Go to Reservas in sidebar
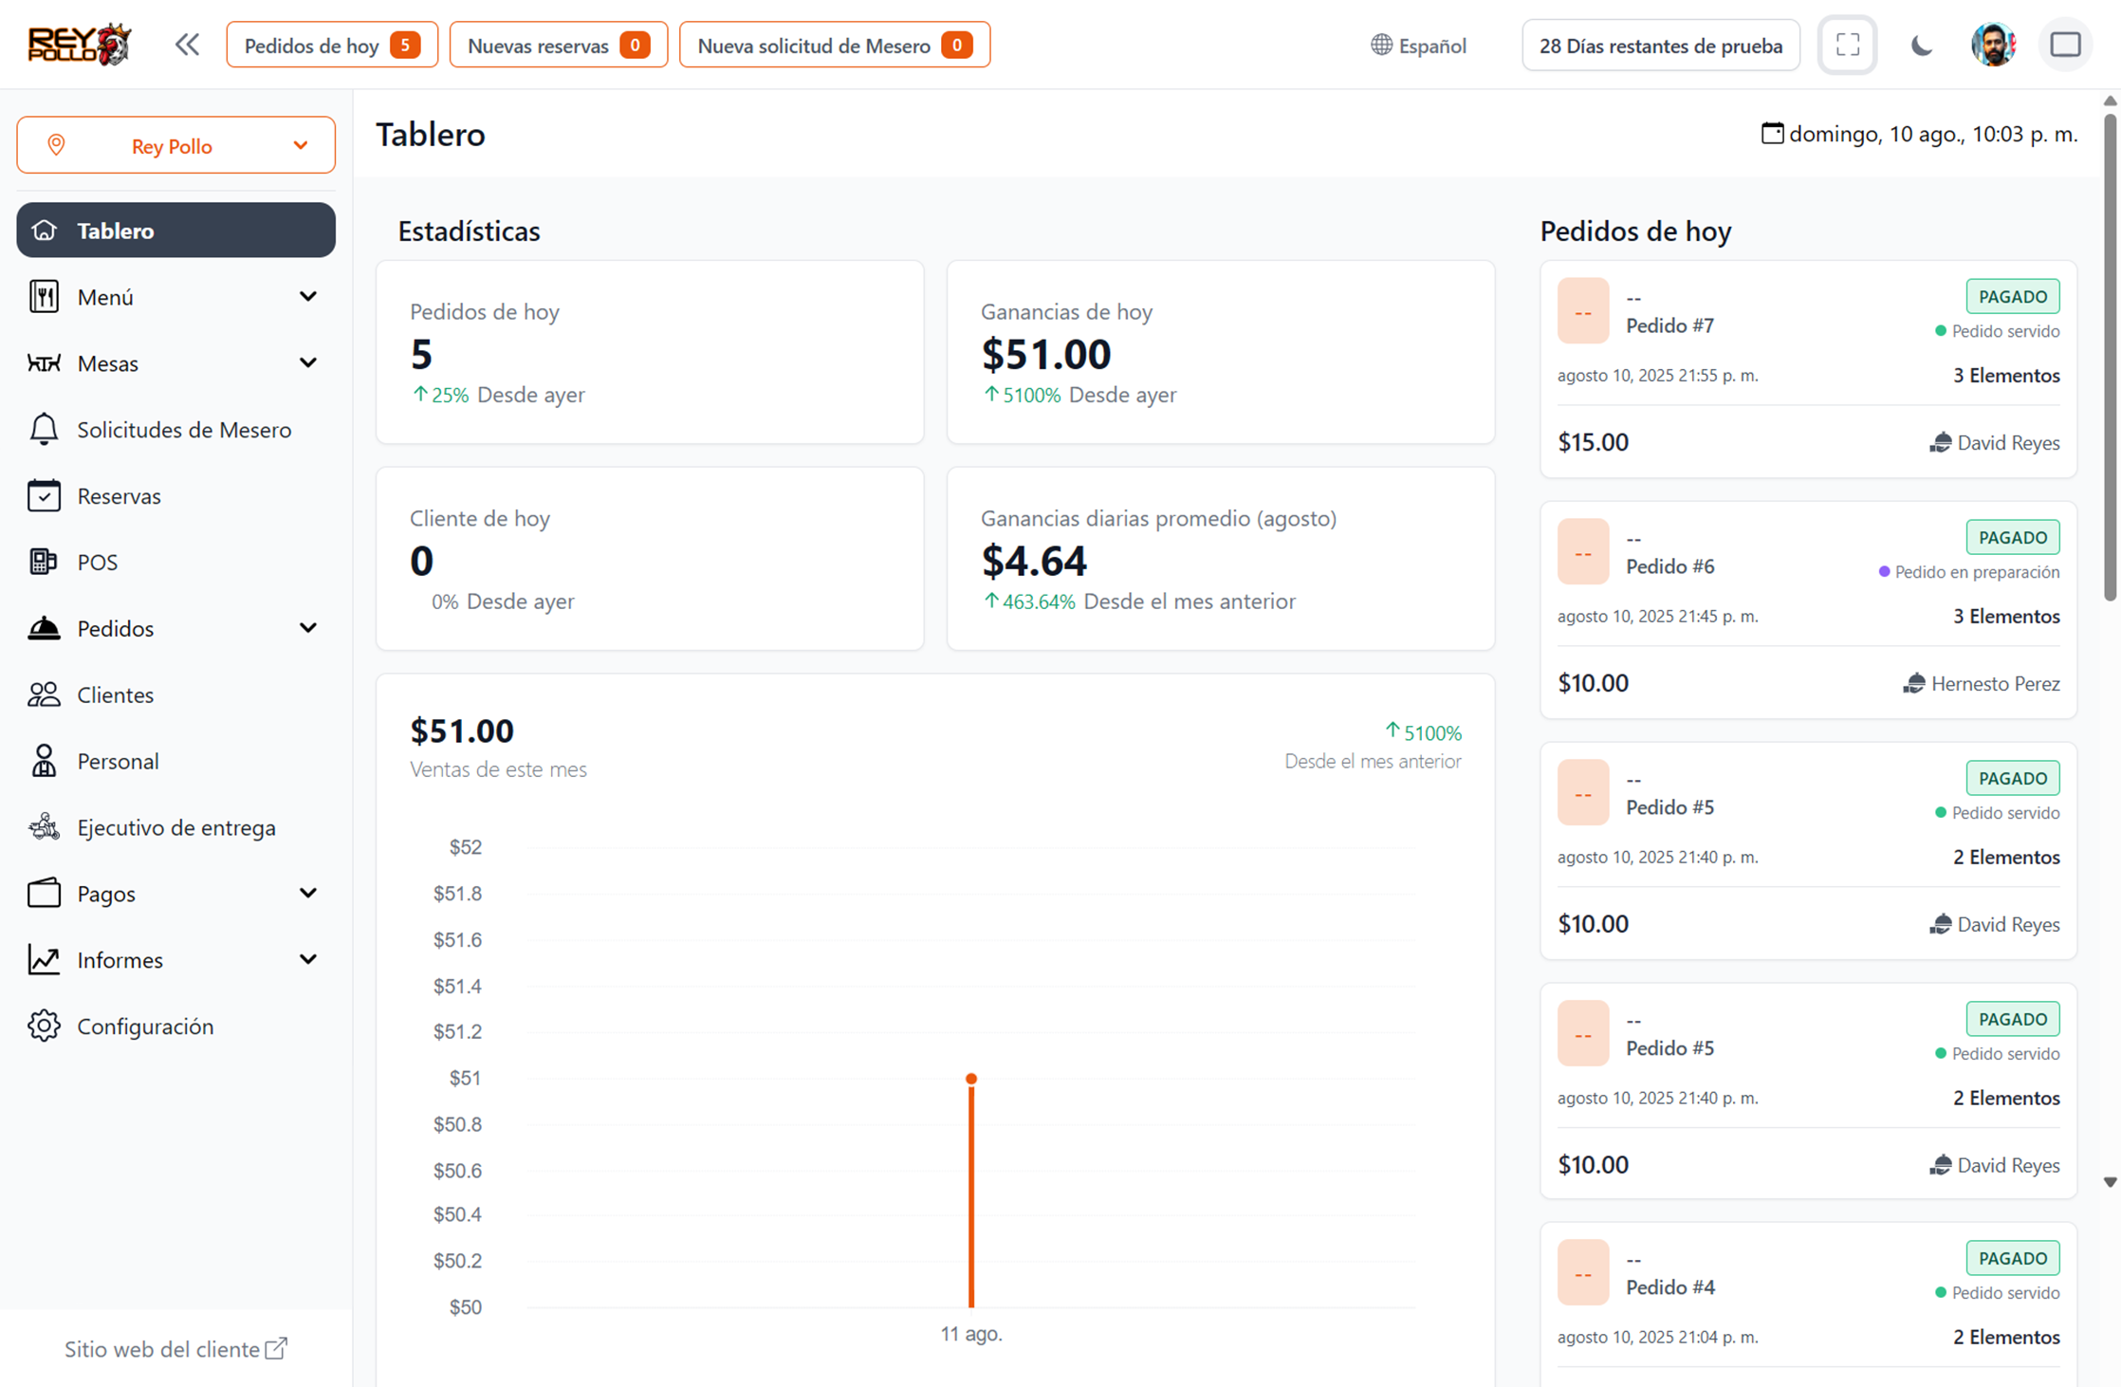2121x1387 pixels. (x=120, y=496)
